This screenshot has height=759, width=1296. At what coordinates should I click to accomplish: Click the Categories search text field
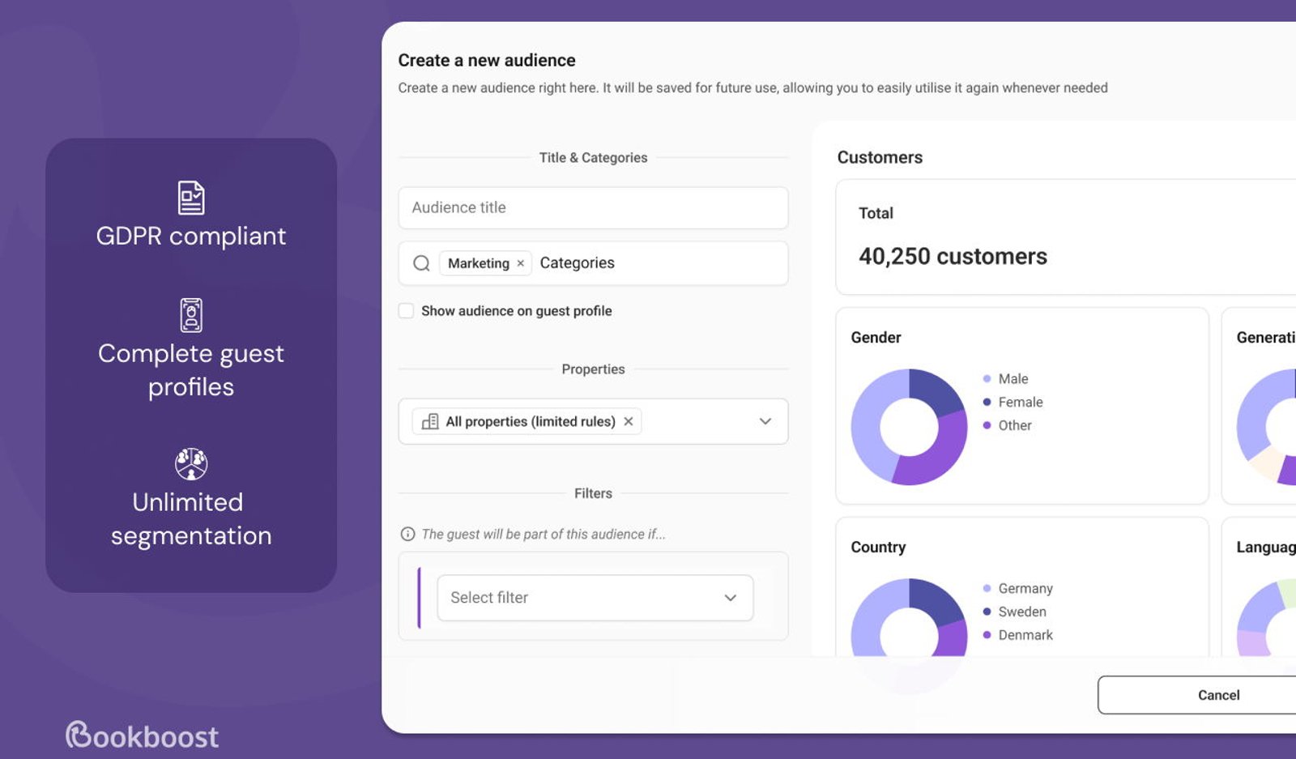[x=660, y=263]
